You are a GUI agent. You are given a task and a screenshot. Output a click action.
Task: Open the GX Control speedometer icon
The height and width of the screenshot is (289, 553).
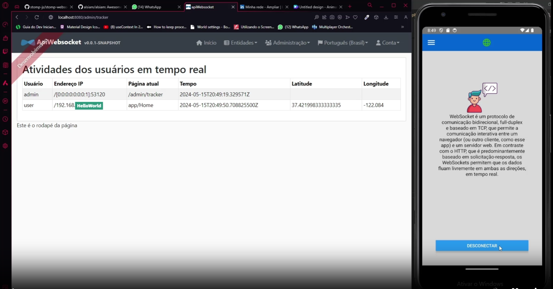[5, 25]
